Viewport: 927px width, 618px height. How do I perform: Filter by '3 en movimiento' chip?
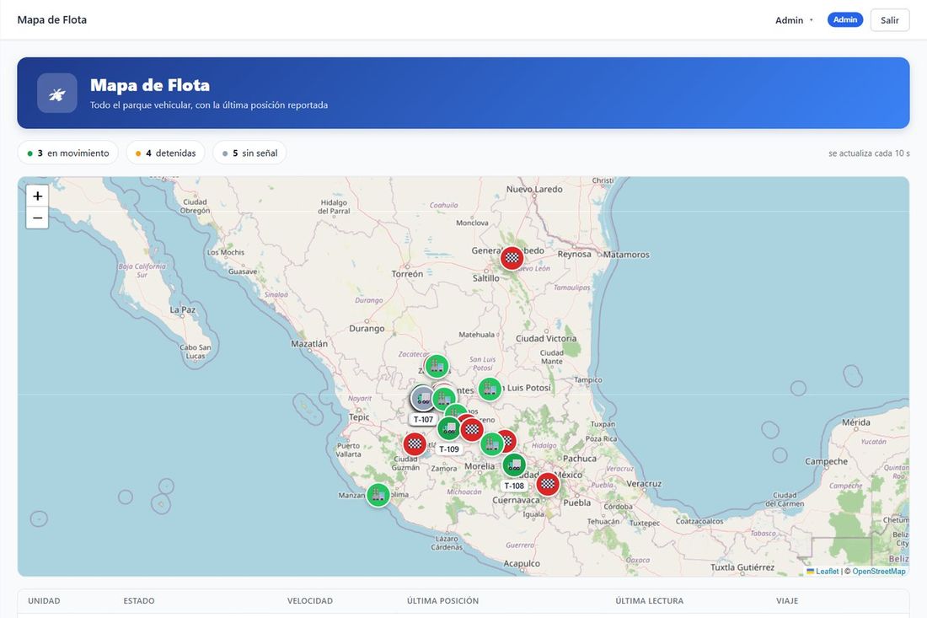coord(68,153)
